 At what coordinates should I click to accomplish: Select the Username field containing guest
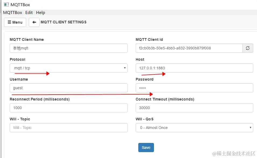click(x=68, y=88)
